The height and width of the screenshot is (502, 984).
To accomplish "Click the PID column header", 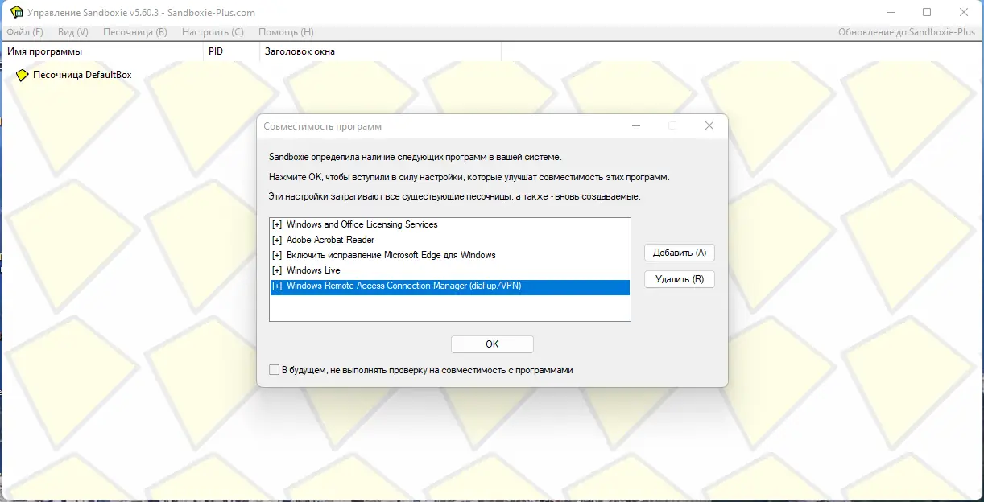I will click(x=229, y=51).
